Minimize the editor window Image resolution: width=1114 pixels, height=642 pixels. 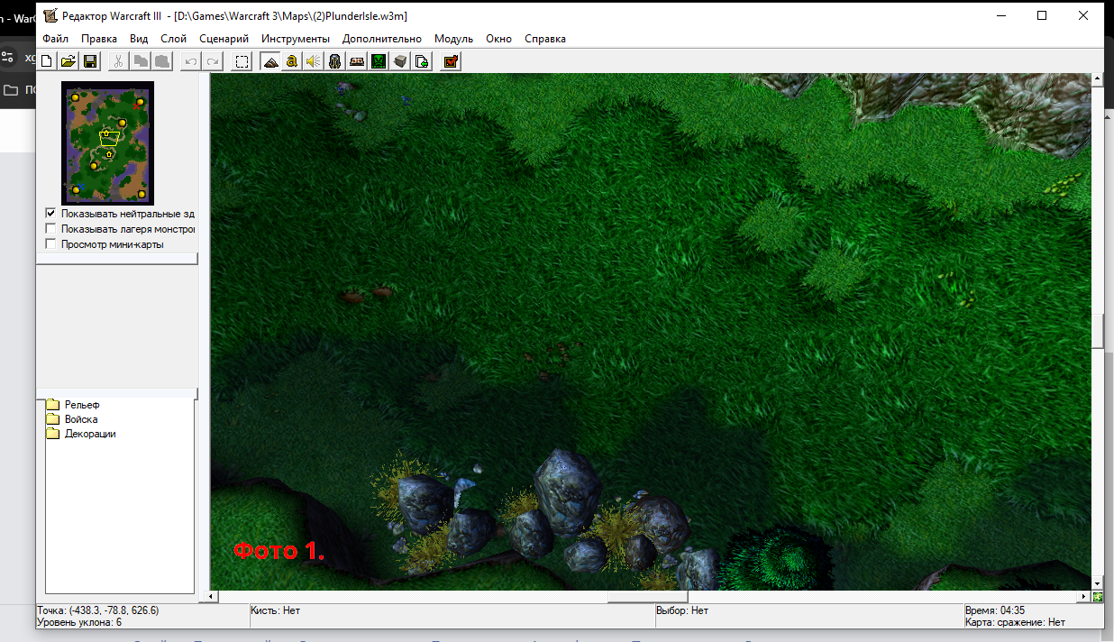[x=1000, y=15]
